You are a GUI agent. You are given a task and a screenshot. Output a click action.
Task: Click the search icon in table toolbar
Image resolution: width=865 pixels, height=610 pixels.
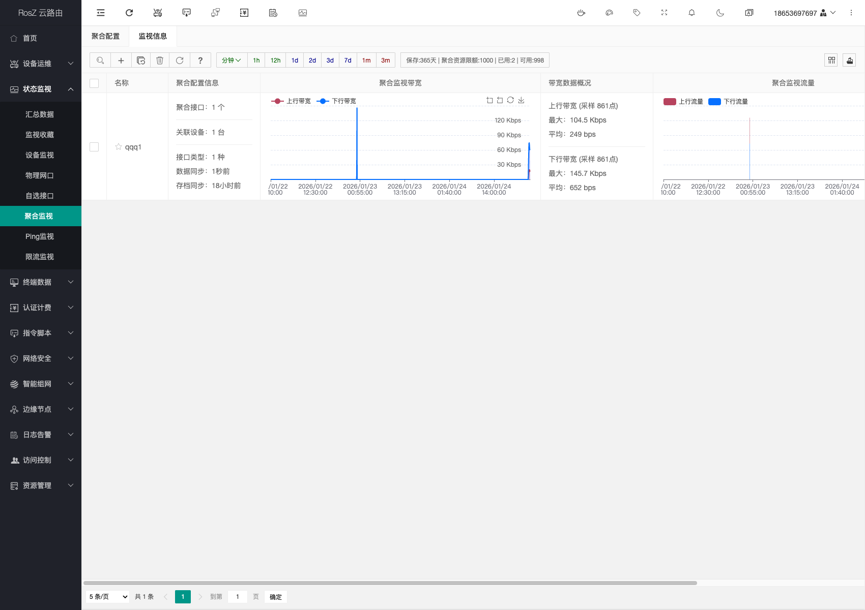(100, 60)
